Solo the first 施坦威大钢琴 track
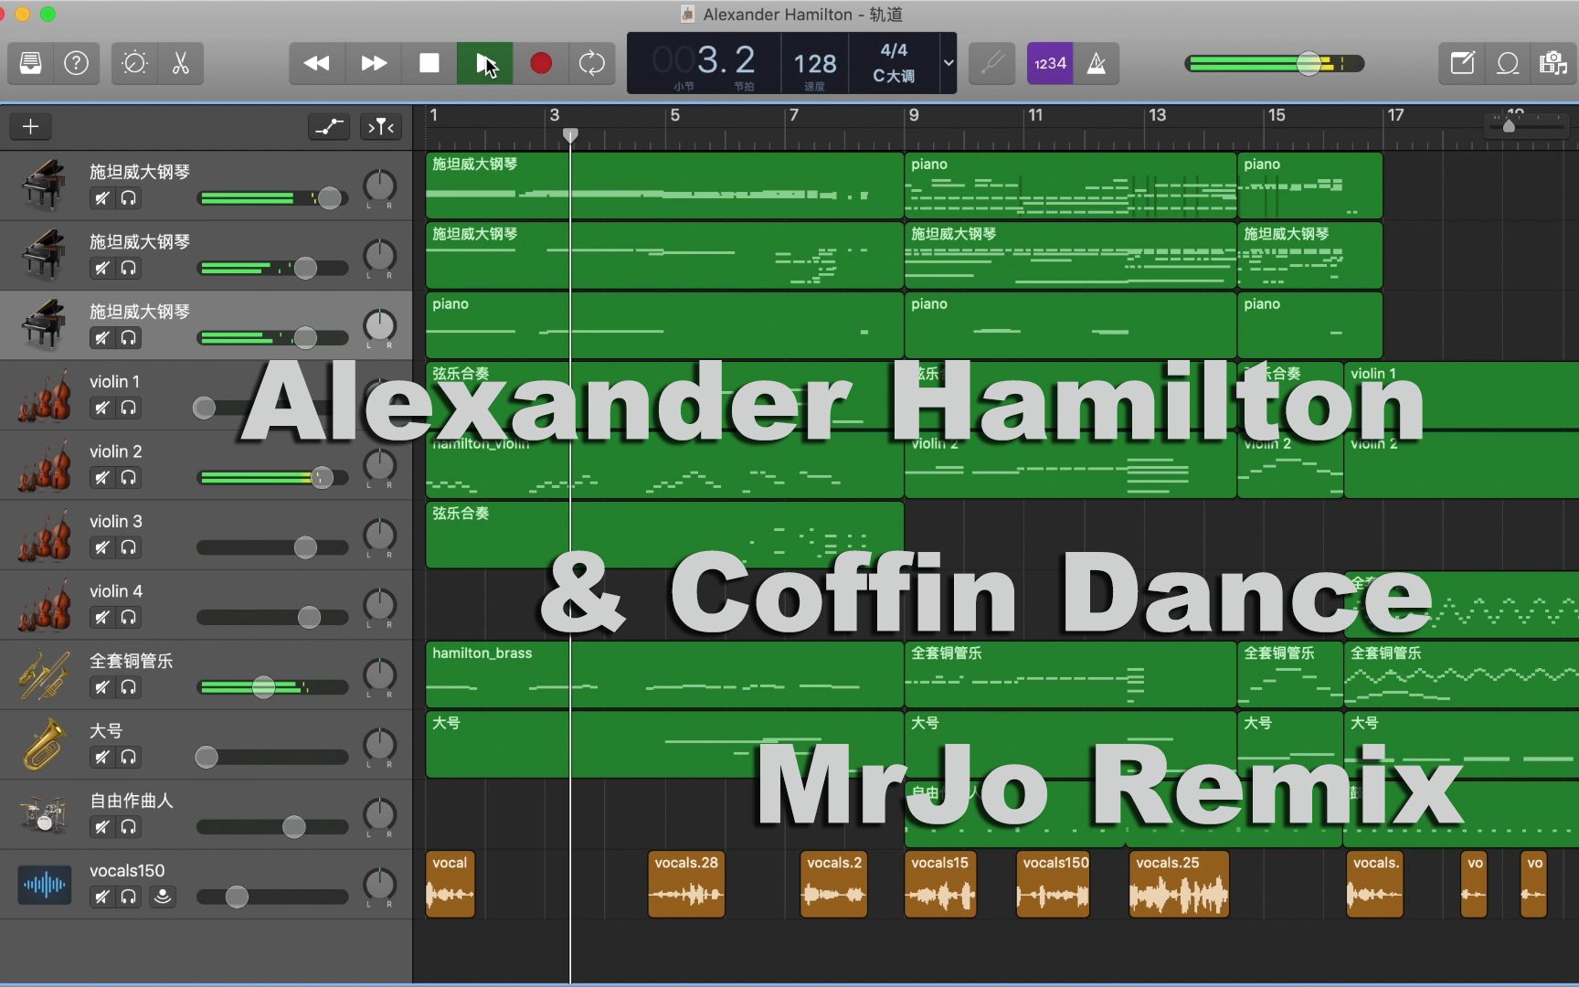 click(x=129, y=197)
